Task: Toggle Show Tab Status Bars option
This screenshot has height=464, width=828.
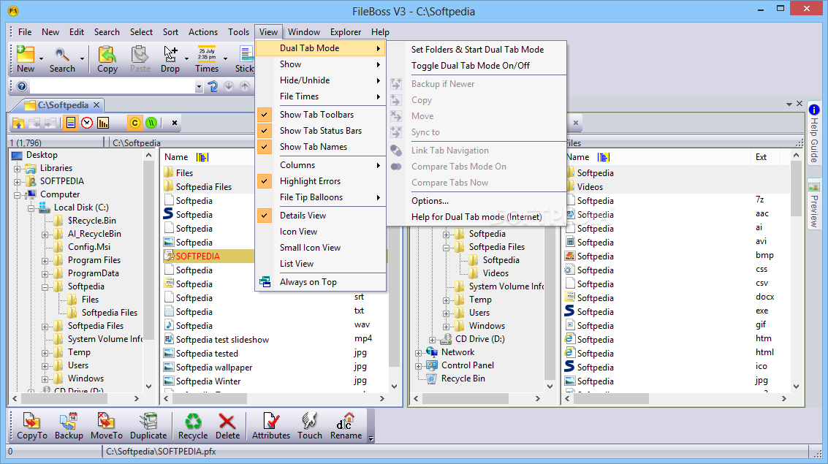Action: [x=321, y=130]
